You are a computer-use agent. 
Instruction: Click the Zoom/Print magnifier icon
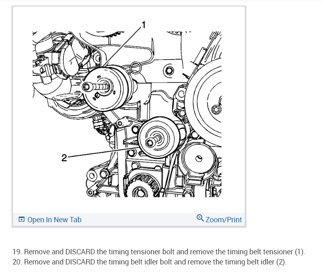pos(200,218)
